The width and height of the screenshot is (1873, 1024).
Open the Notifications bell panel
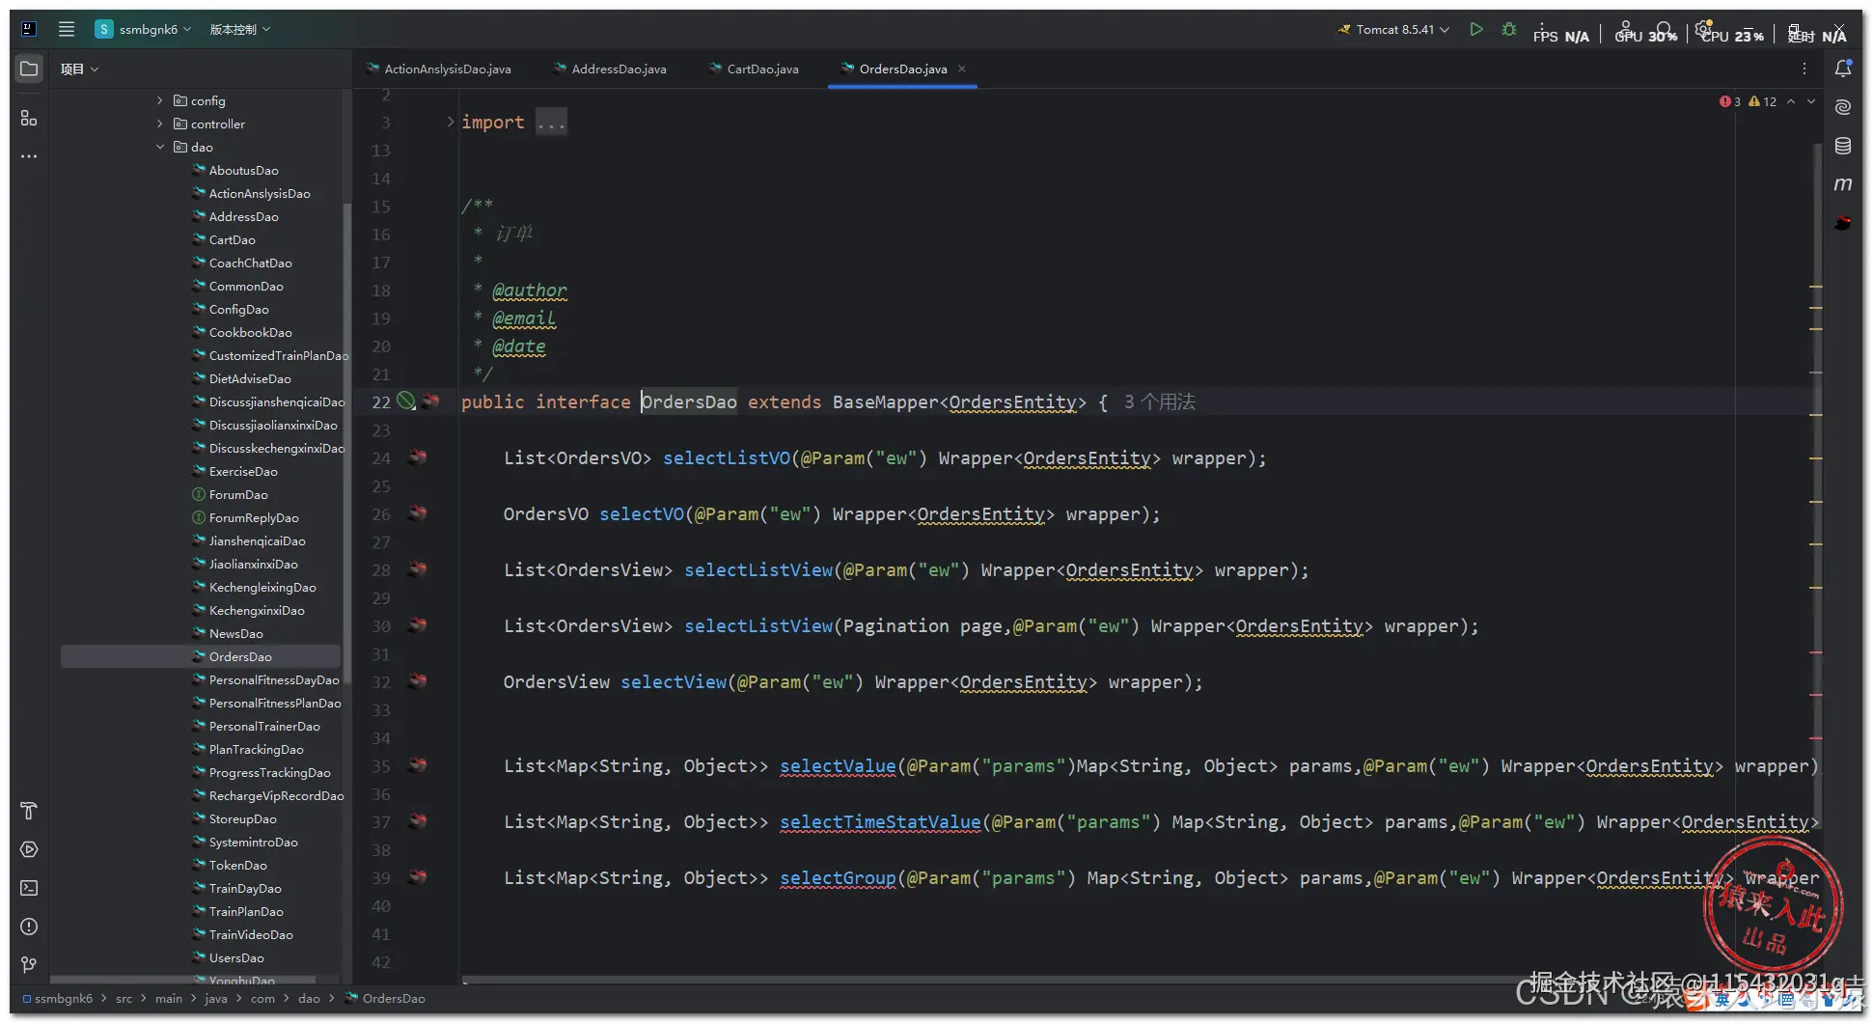tap(1842, 69)
